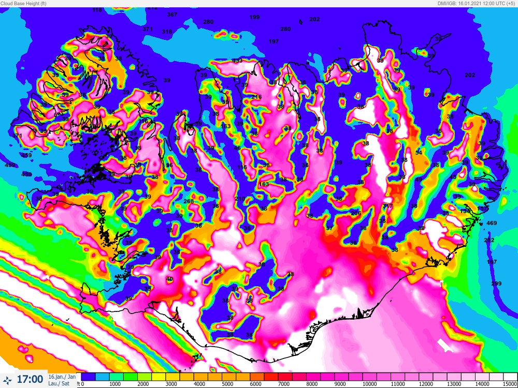This screenshot has width=518, height=388.
Task: Click the Lau./ Sat weekday label
Action: 59,383
